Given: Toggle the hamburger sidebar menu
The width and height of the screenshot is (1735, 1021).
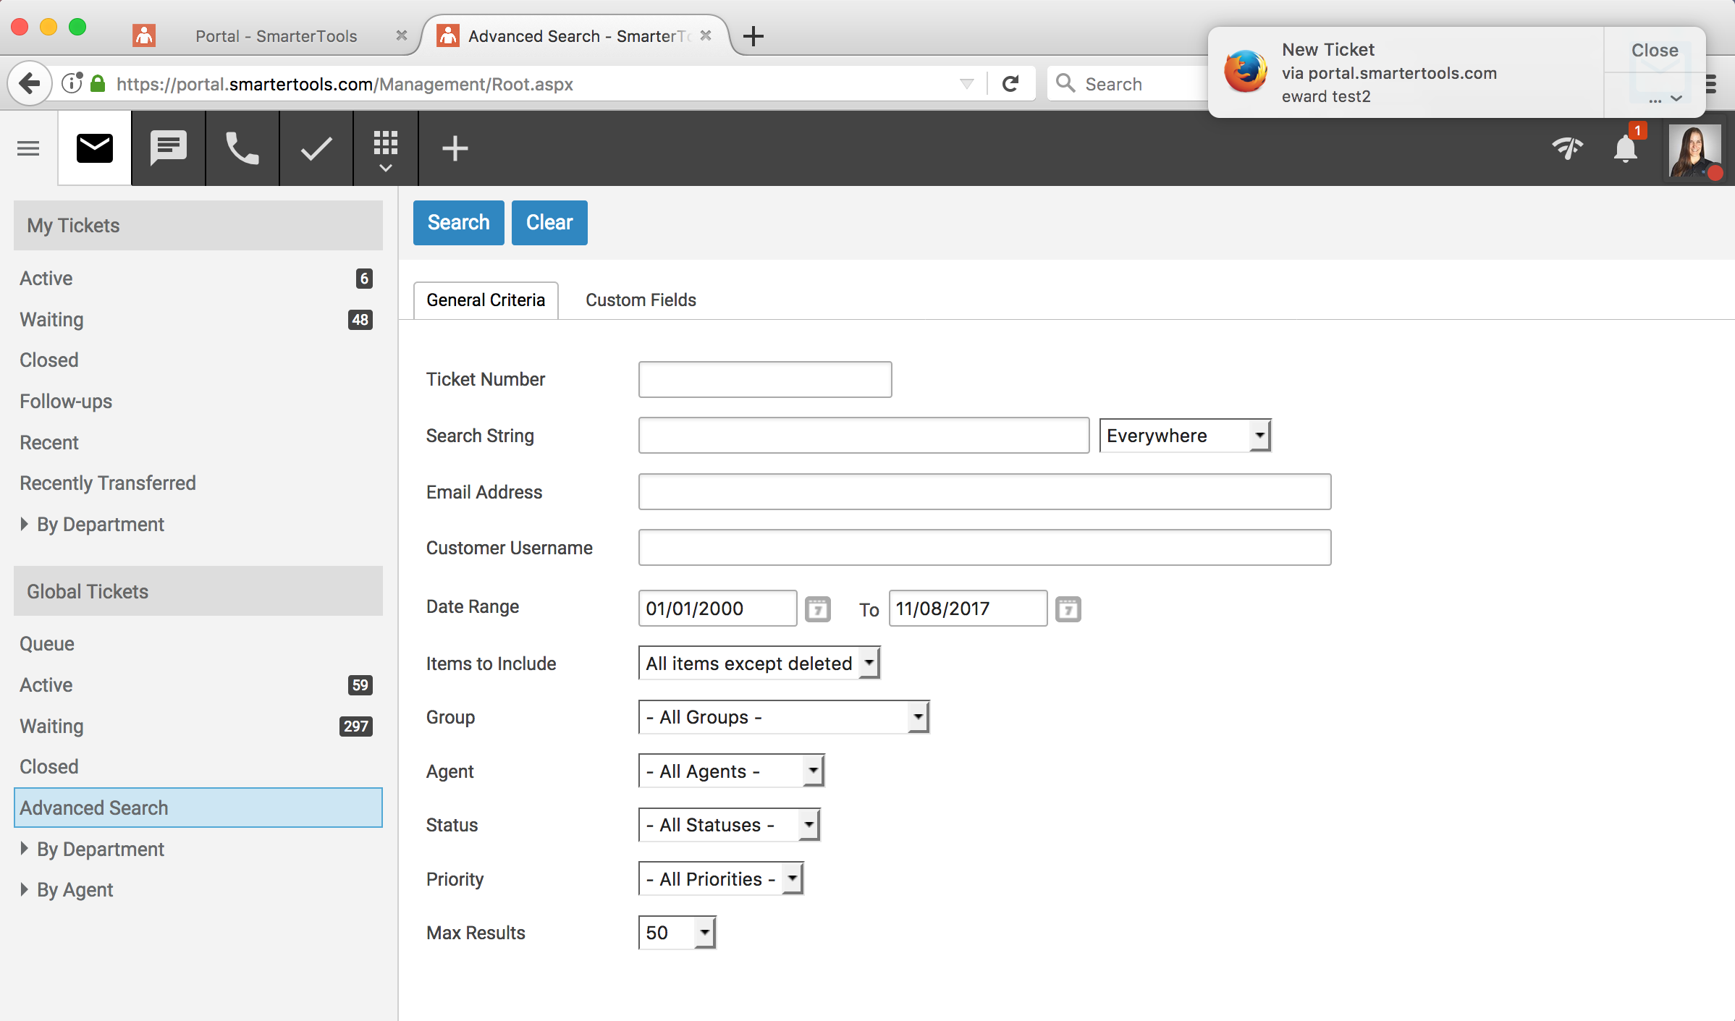Looking at the screenshot, I should [x=28, y=148].
